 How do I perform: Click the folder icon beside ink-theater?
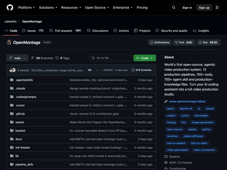pos(12,147)
